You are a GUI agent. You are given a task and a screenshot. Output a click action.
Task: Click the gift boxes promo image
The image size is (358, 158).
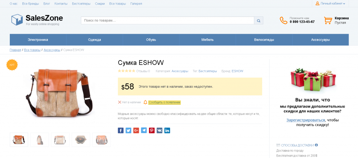(313, 80)
